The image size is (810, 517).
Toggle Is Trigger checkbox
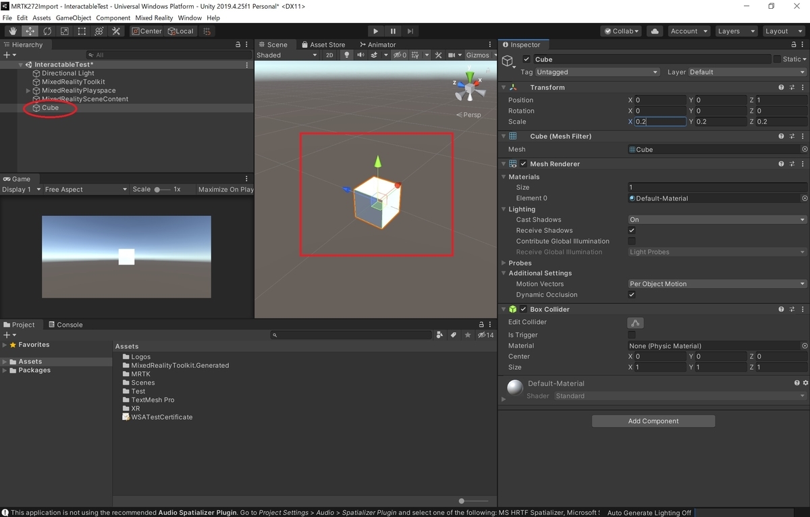(x=632, y=335)
